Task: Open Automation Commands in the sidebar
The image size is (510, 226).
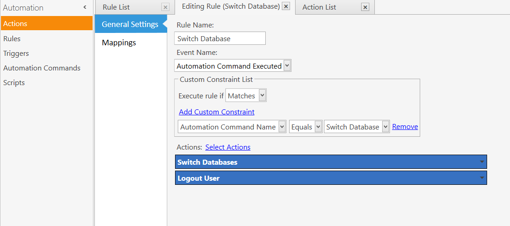Action: pos(42,68)
